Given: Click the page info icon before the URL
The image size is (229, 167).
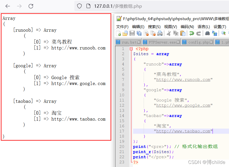Looking at the screenshot, I should tap(88, 6).
